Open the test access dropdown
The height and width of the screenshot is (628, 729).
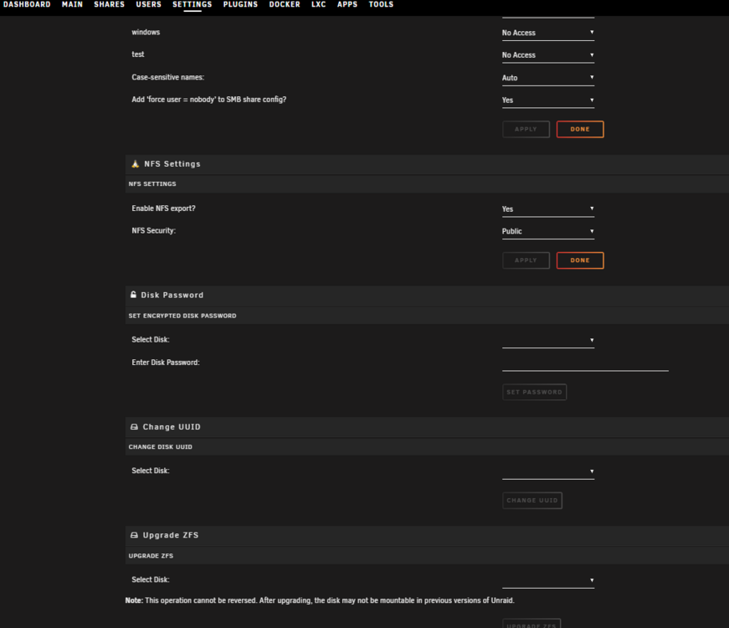[x=547, y=55]
